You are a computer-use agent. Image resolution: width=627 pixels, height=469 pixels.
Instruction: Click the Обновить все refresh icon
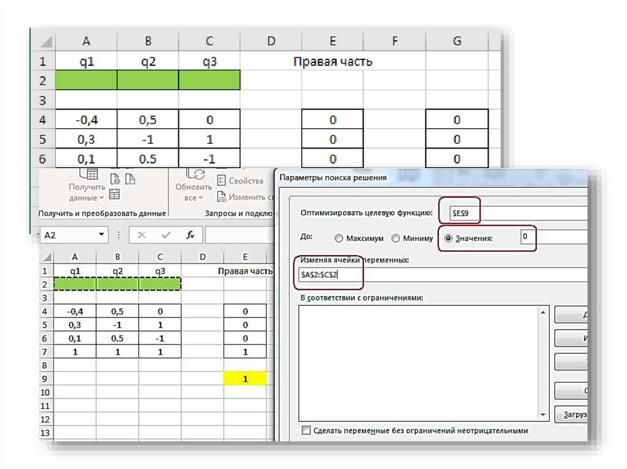[195, 174]
